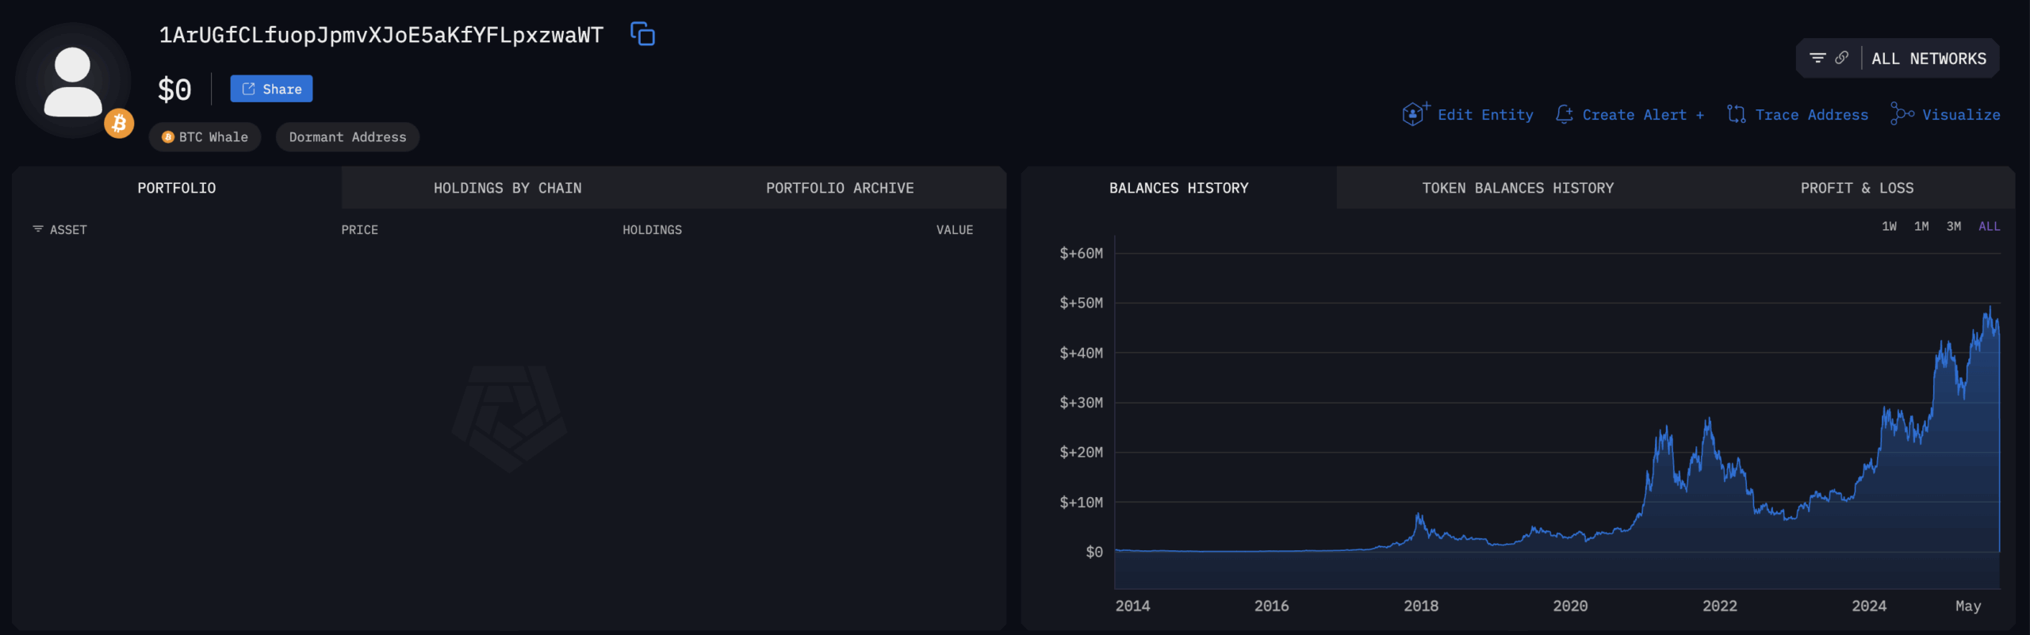
Task: Click the Edit Entity icon
Action: point(1414,114)
